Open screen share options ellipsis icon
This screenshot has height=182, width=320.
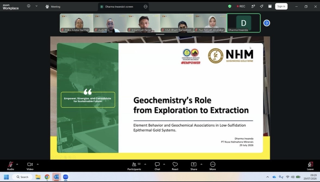146,7
